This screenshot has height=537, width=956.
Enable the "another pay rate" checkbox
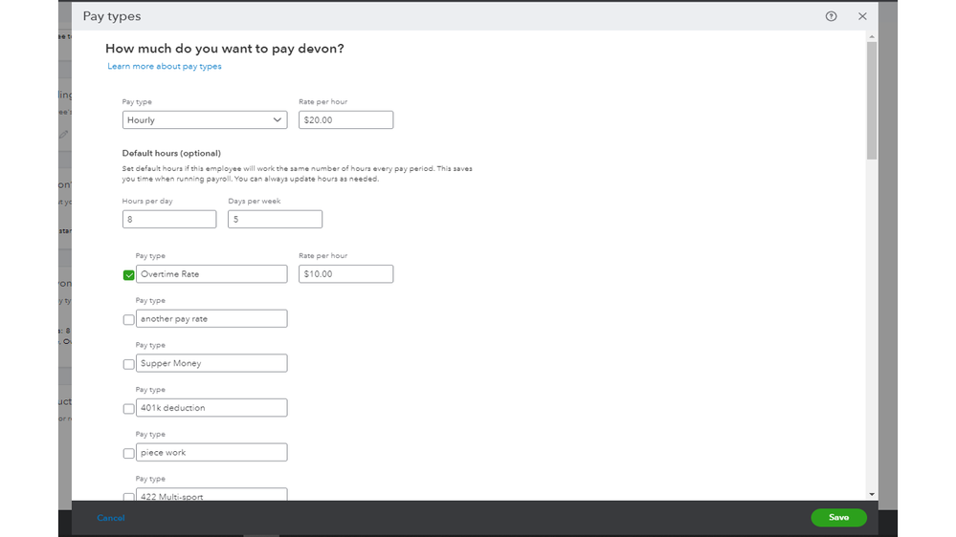click(x=129, y=320)
